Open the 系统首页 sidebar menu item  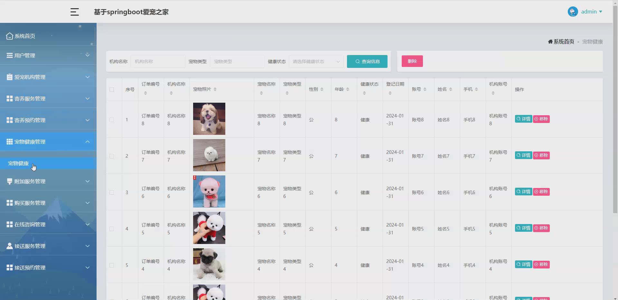point(48,36)
